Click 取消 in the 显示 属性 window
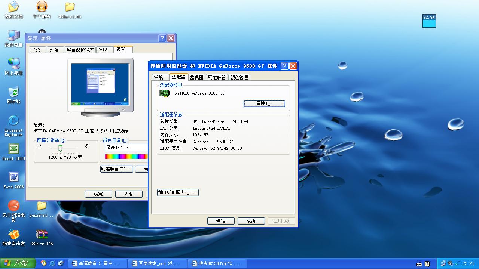 (129, 194)
